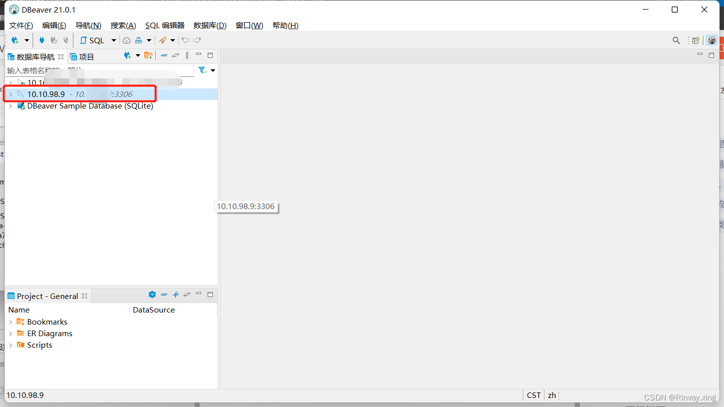Screen dimensions: 724x407
Task: Click the Open Perspective icon at top right
Action: click(x=696, y=40)
